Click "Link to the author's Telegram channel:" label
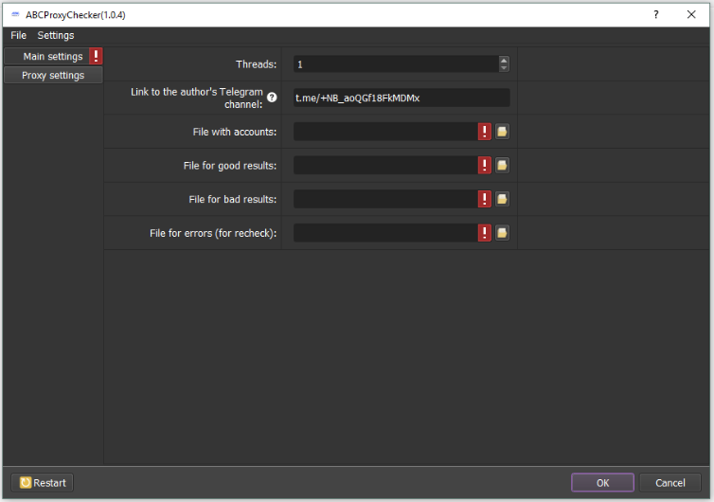714x502 pixels. pos(197,98)
